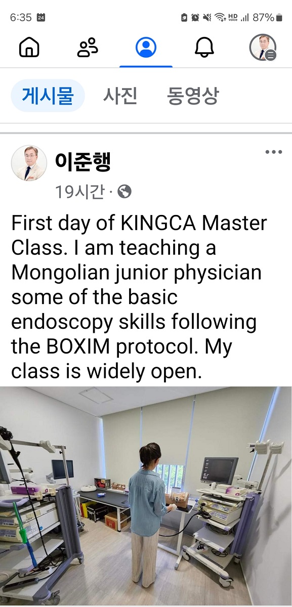Tap the calendar notification icon in status bar
292x607 pixels.
[x=41, y=17]
